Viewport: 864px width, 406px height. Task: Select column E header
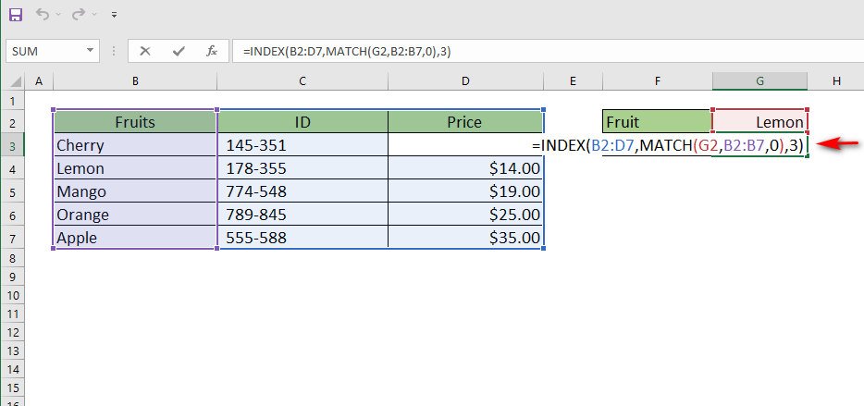[x=573, y=81]
